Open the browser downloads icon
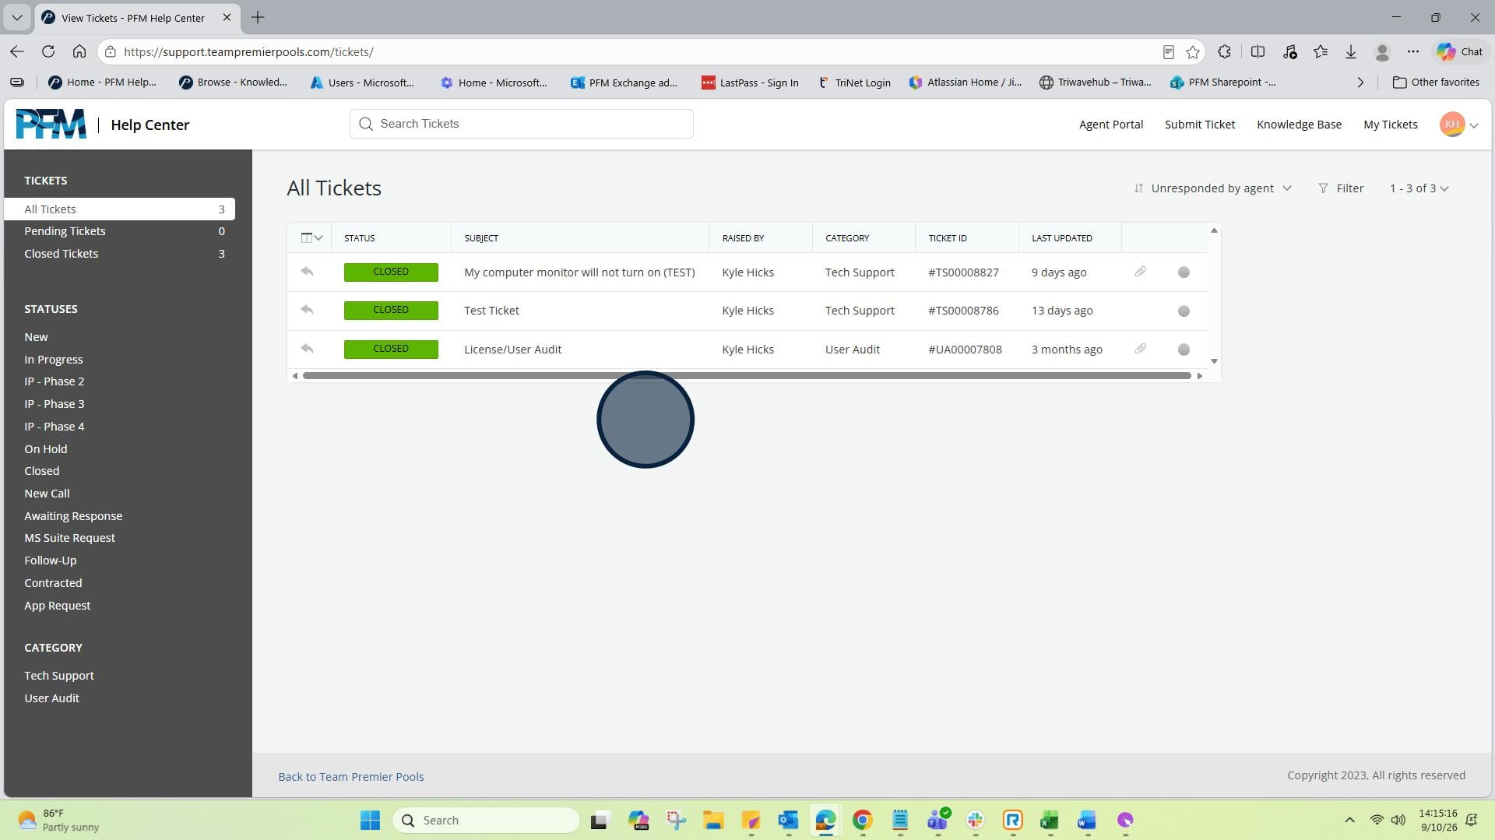Screen dimensions: 1495x840 (x=1351, y=52)
